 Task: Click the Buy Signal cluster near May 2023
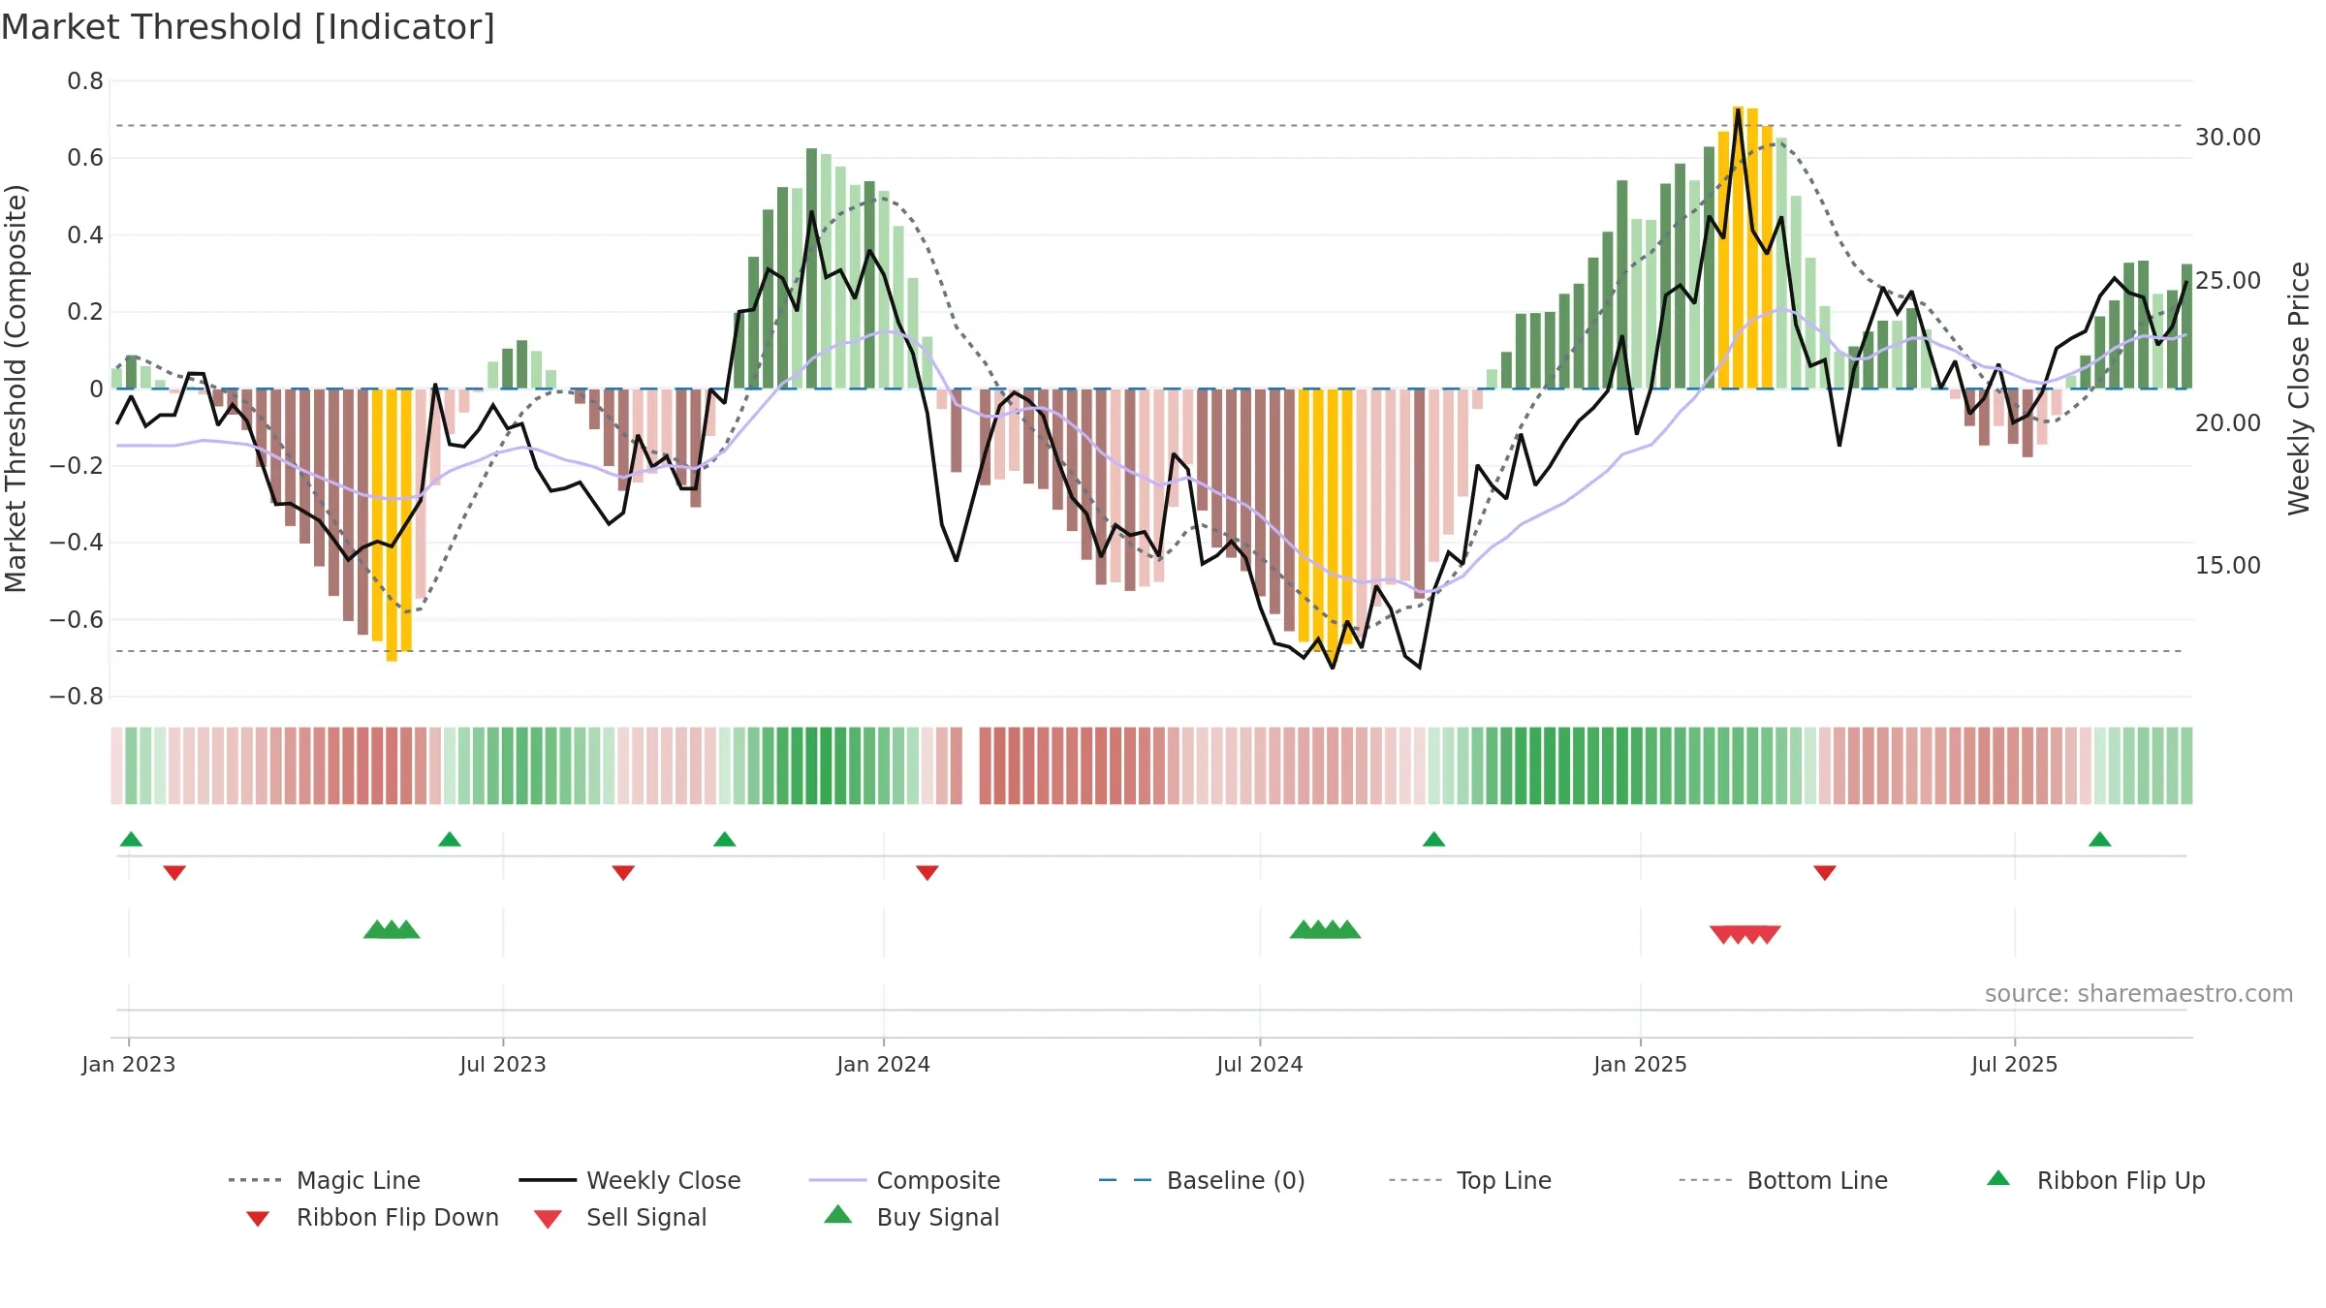coord(392,929)
